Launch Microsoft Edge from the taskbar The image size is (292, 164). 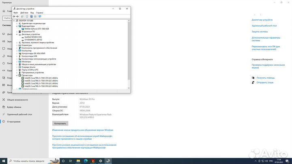[x=86, y=161]
